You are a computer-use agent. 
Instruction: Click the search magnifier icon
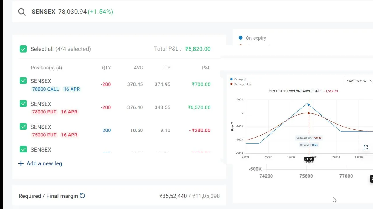click(22, 12)
